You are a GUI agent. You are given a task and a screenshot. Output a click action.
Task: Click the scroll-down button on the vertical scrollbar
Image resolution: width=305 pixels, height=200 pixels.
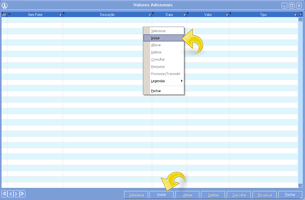pyautogui.click(x=301, y=186)
